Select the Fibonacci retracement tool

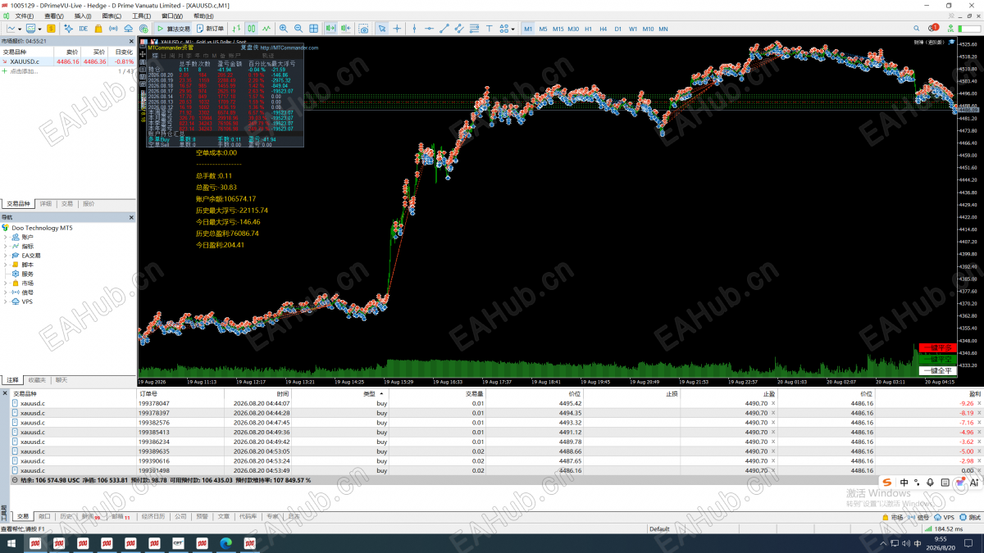pos(474,29)
